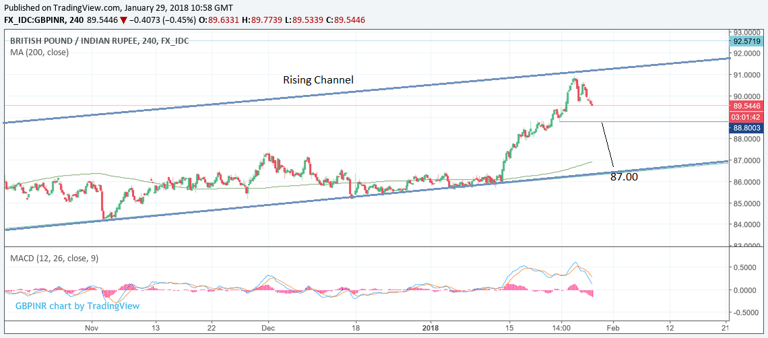Click the MACD (12, 26, close, 9) label

[x=54, y=258]
